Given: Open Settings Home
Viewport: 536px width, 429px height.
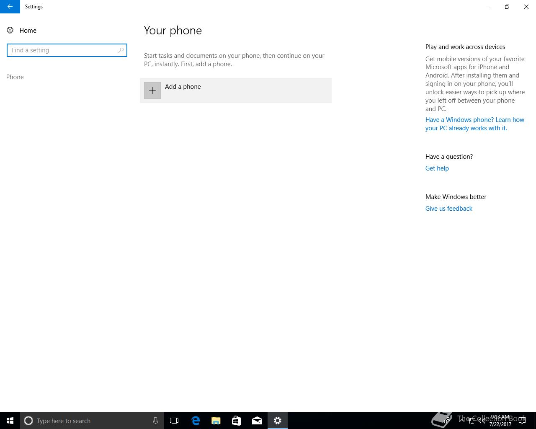Looking at the screenshot, I should pyautogui.click(x=22, y=30).
